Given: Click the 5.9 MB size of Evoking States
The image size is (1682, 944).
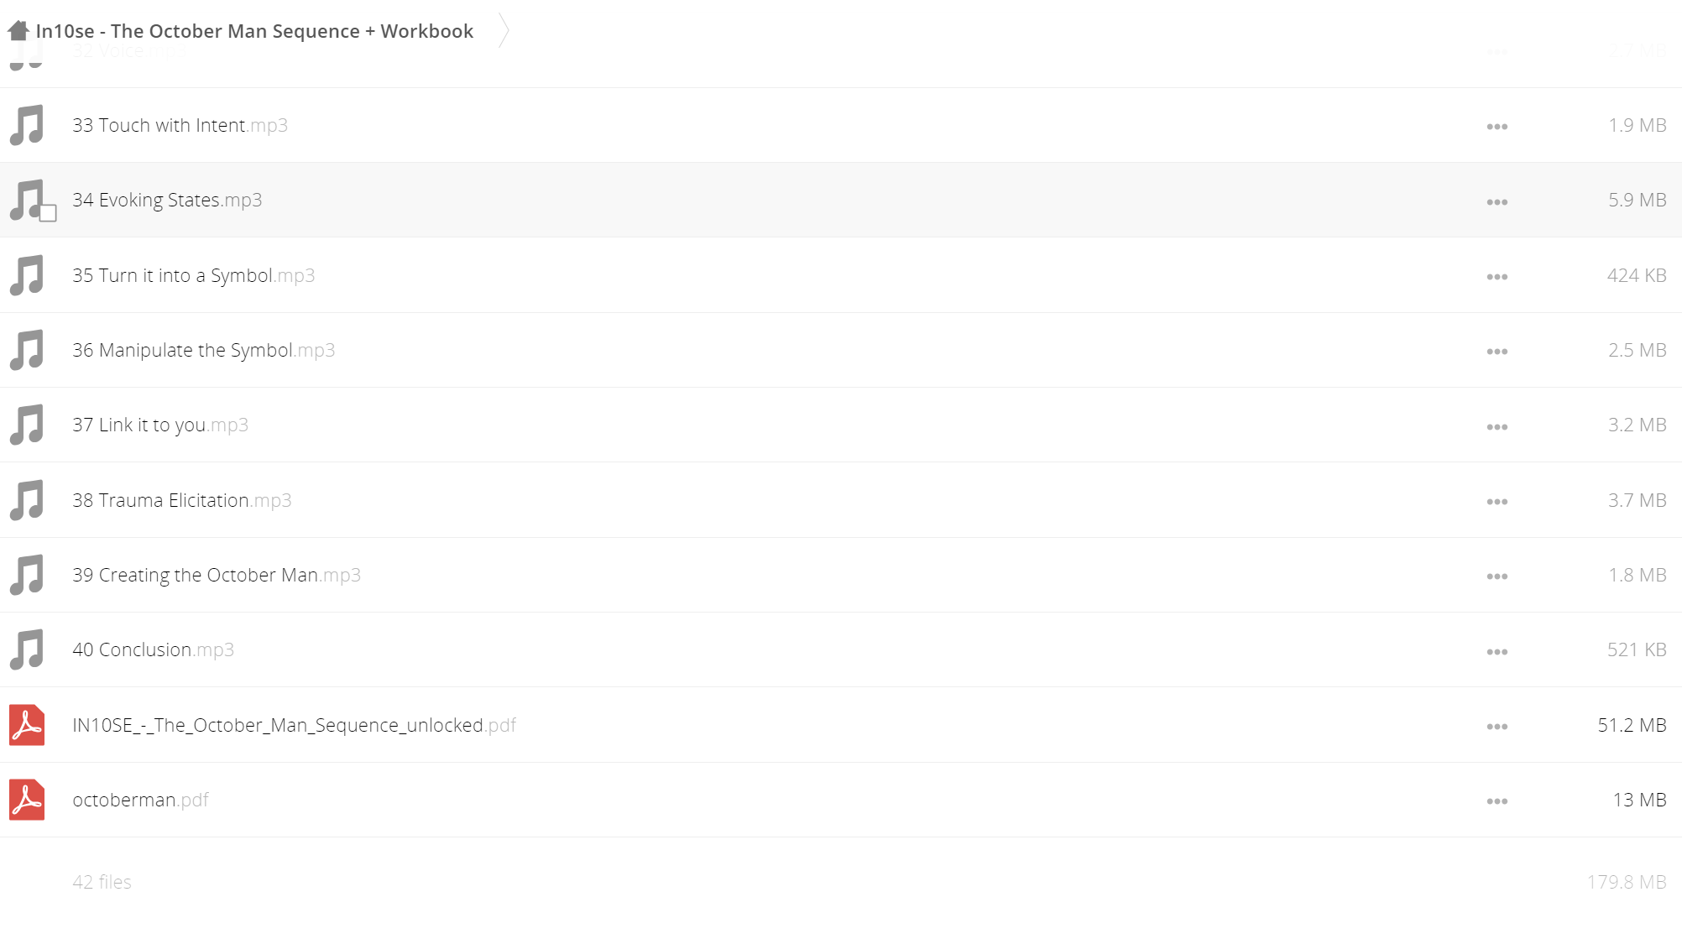Looking at the screenshot, I should click(1637, 200).
